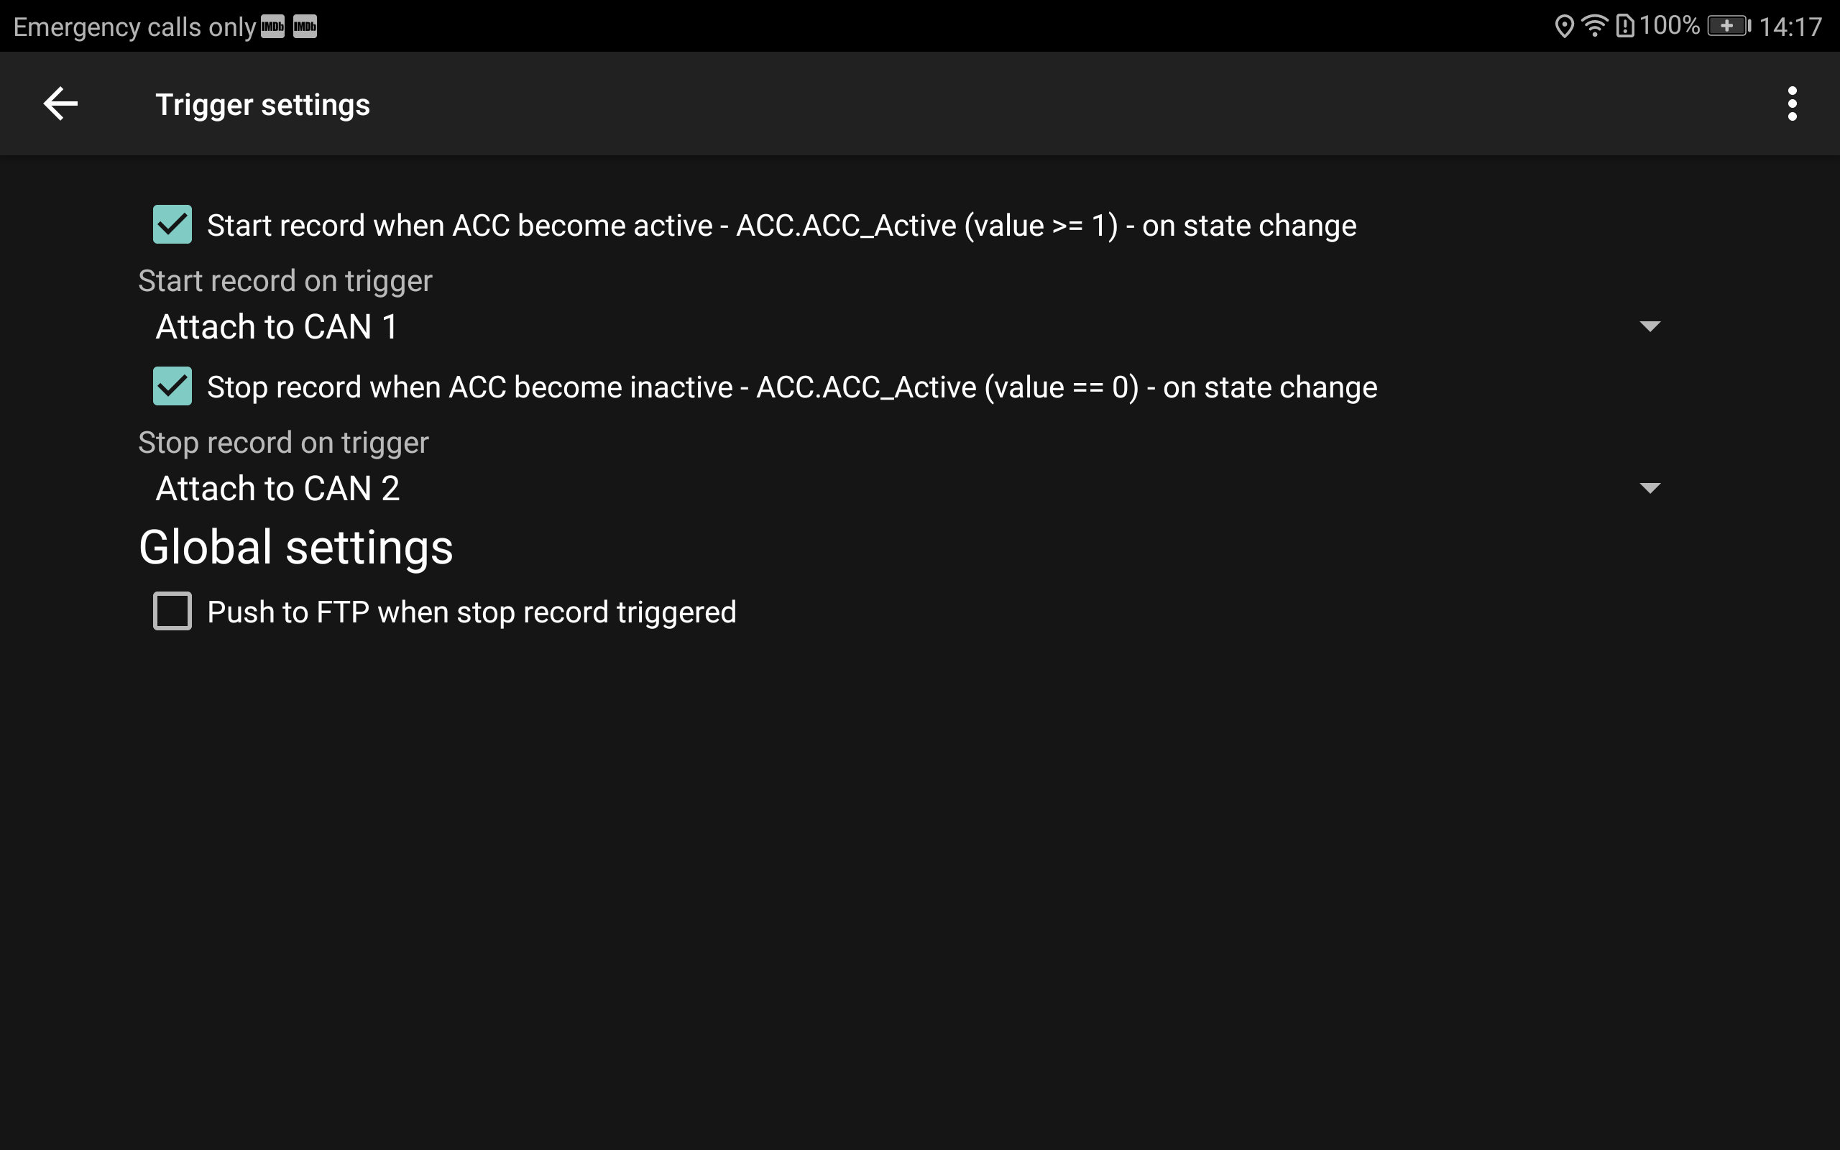Image resolution: width=1840 pixels, height=1150 pixels.
Task: Enable Push to FTP when stop record triggered
Action: click(x=172, y=612)
